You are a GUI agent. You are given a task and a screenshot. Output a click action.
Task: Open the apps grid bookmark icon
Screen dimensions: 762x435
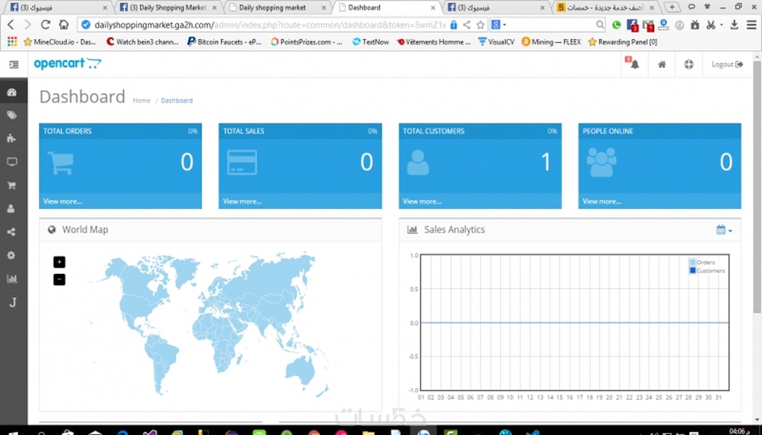click(12, 42)
